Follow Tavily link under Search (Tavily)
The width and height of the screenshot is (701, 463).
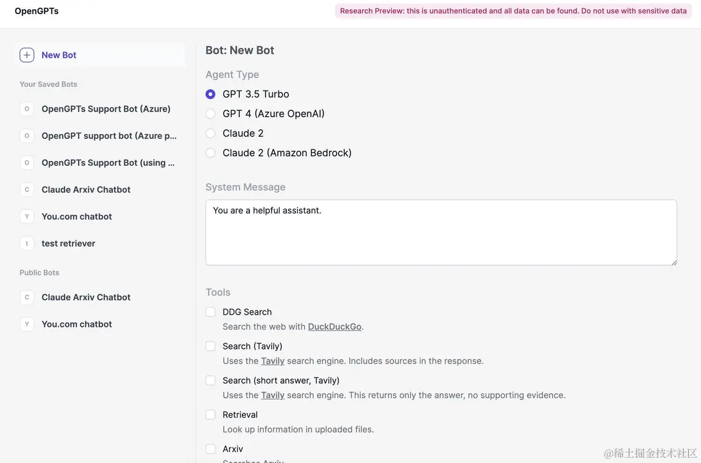pos(273,361)
